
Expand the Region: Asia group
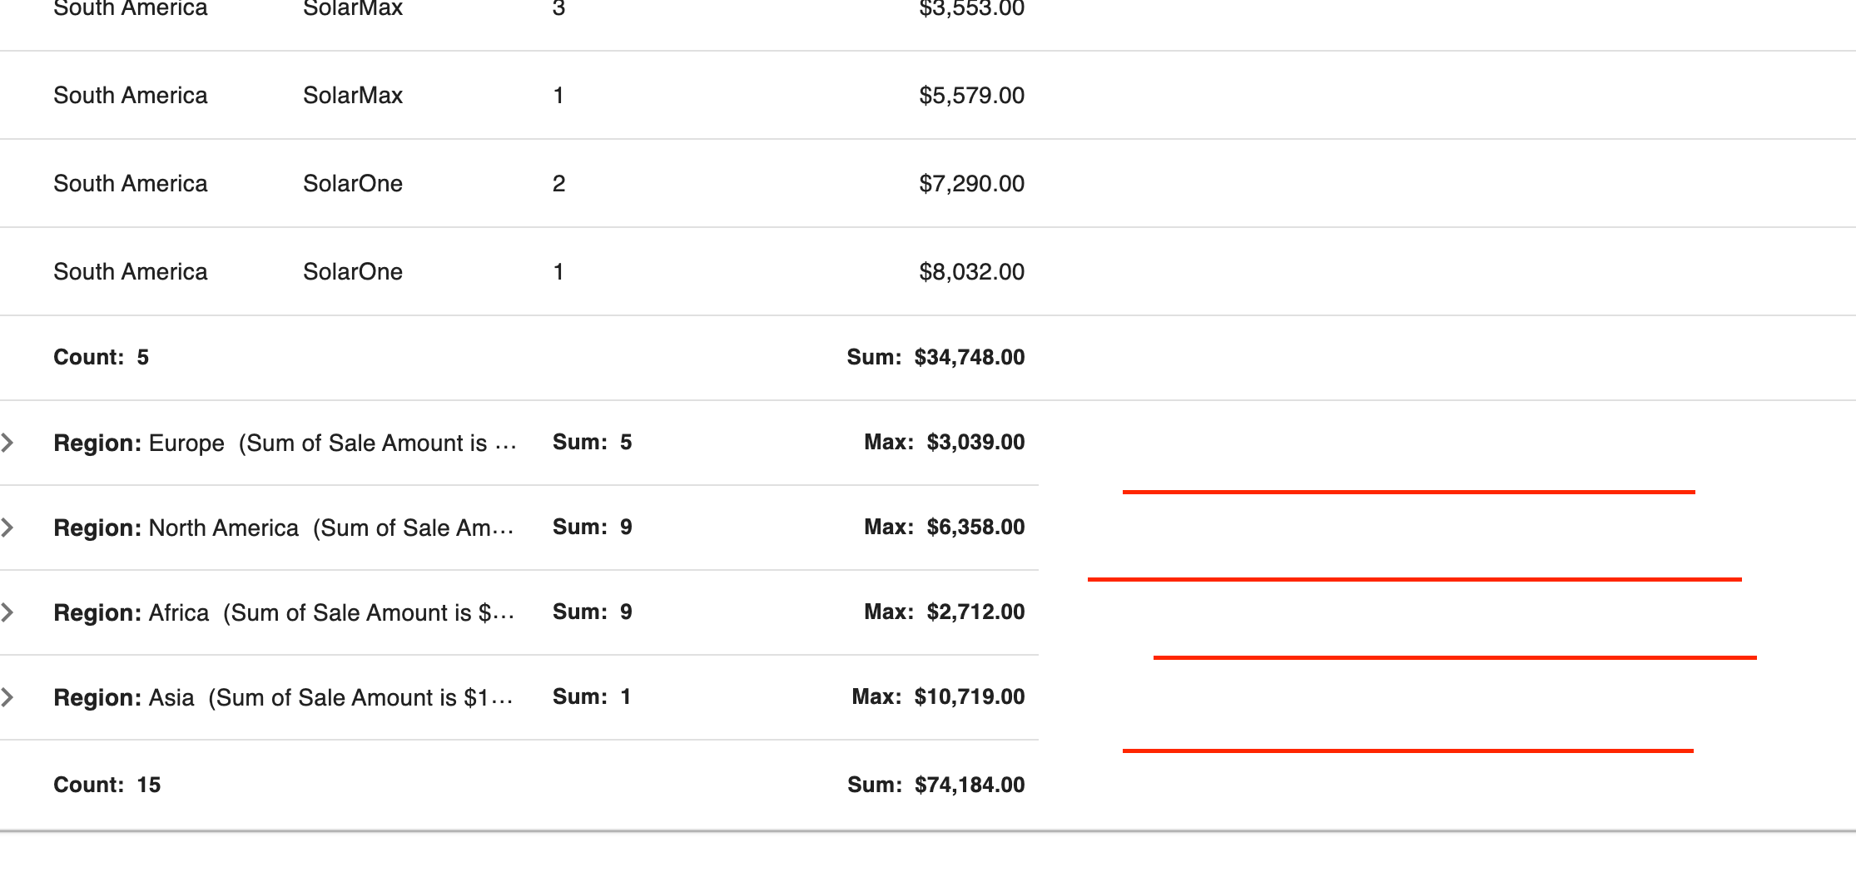(11, 697)
